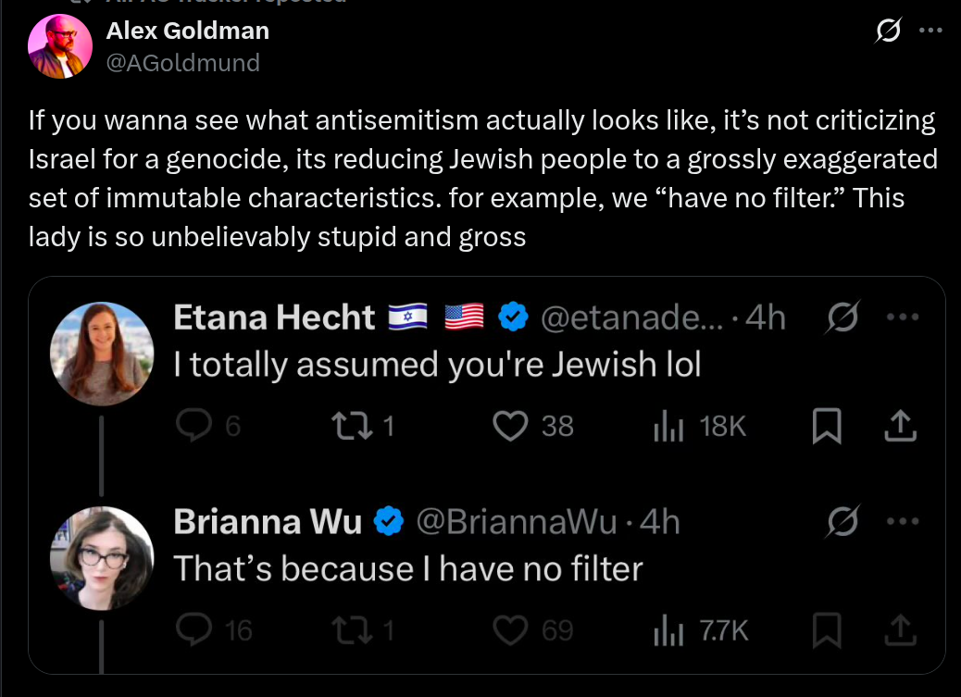Open more options on Brianna Wu's tweet

click(900, 522)
